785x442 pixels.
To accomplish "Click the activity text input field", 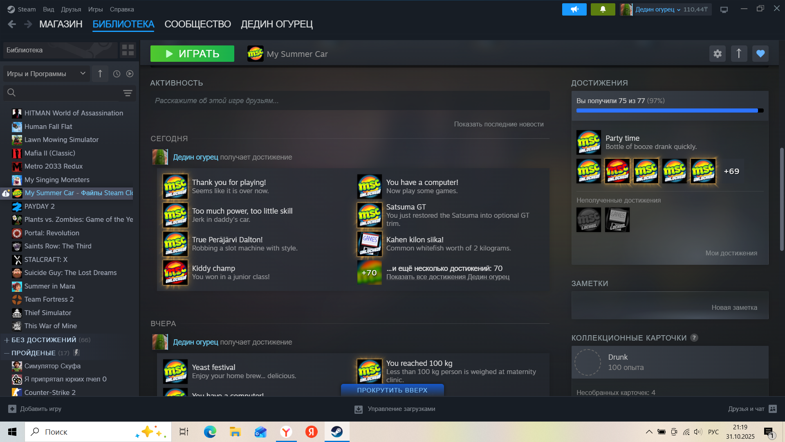I will tap(350, 101).
